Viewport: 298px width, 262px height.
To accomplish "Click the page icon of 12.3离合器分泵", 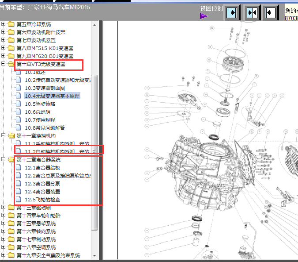I will pos(19,183).
